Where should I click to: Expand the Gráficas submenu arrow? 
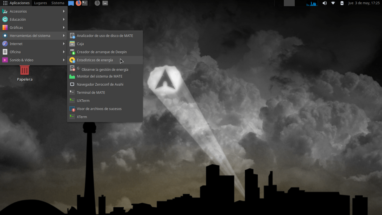click(x=64, y=27)
